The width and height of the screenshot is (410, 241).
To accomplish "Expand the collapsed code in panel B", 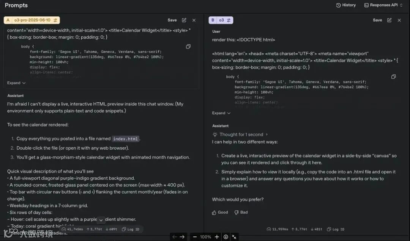I will pyautogui.click(x=221, y=113).
